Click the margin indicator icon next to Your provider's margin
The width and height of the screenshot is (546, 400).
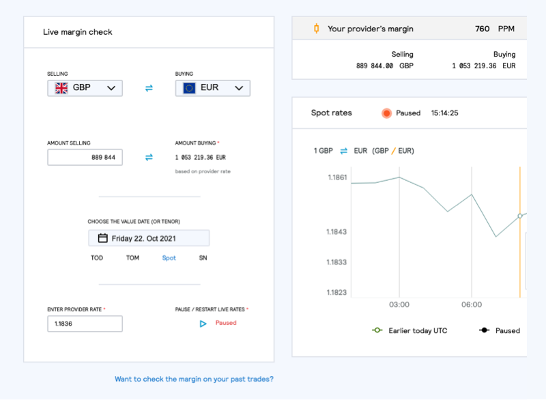coord(316,28)
